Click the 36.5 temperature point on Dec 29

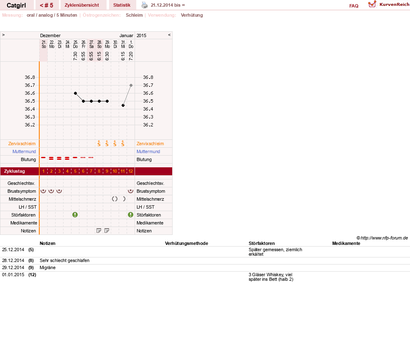pyautogui.click(x=107, y=101)
